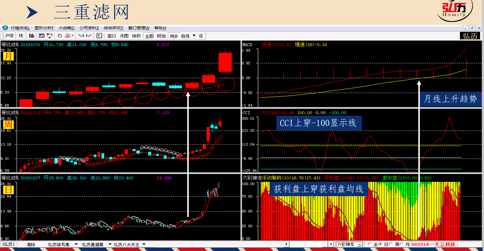Expand the 弘历信号集 dropdown

pos(76,245)
